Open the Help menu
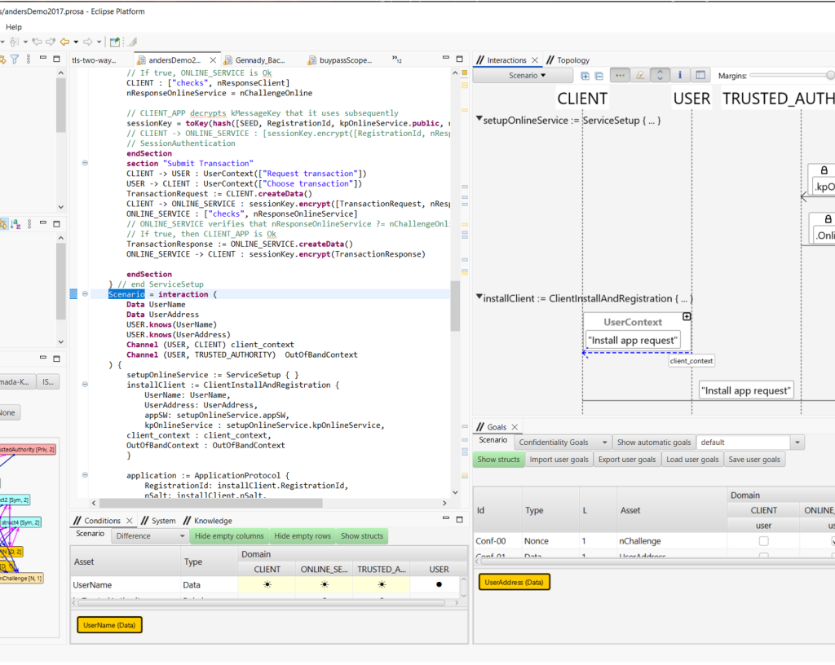Image resolution: width=835 pixels, height=665 pixels. click(14, 27)
